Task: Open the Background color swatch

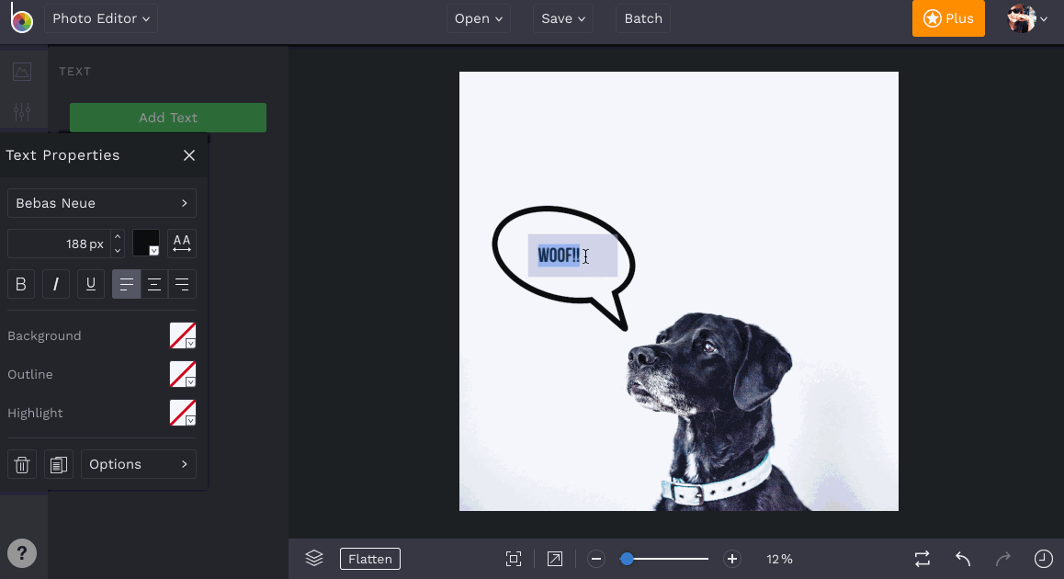Action: pyautogui.click(x=183, y=335)
